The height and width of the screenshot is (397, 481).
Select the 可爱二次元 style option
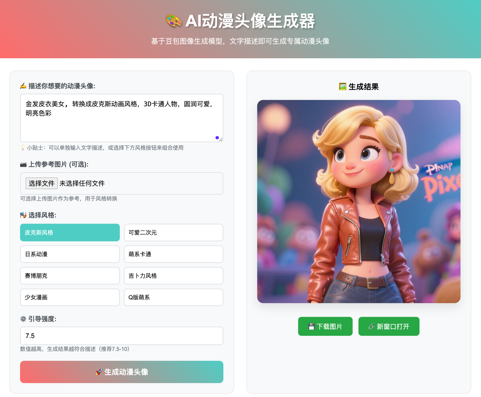(173, 233)
